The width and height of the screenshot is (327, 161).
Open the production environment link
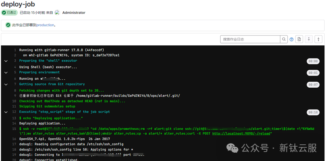click(45, 25)
